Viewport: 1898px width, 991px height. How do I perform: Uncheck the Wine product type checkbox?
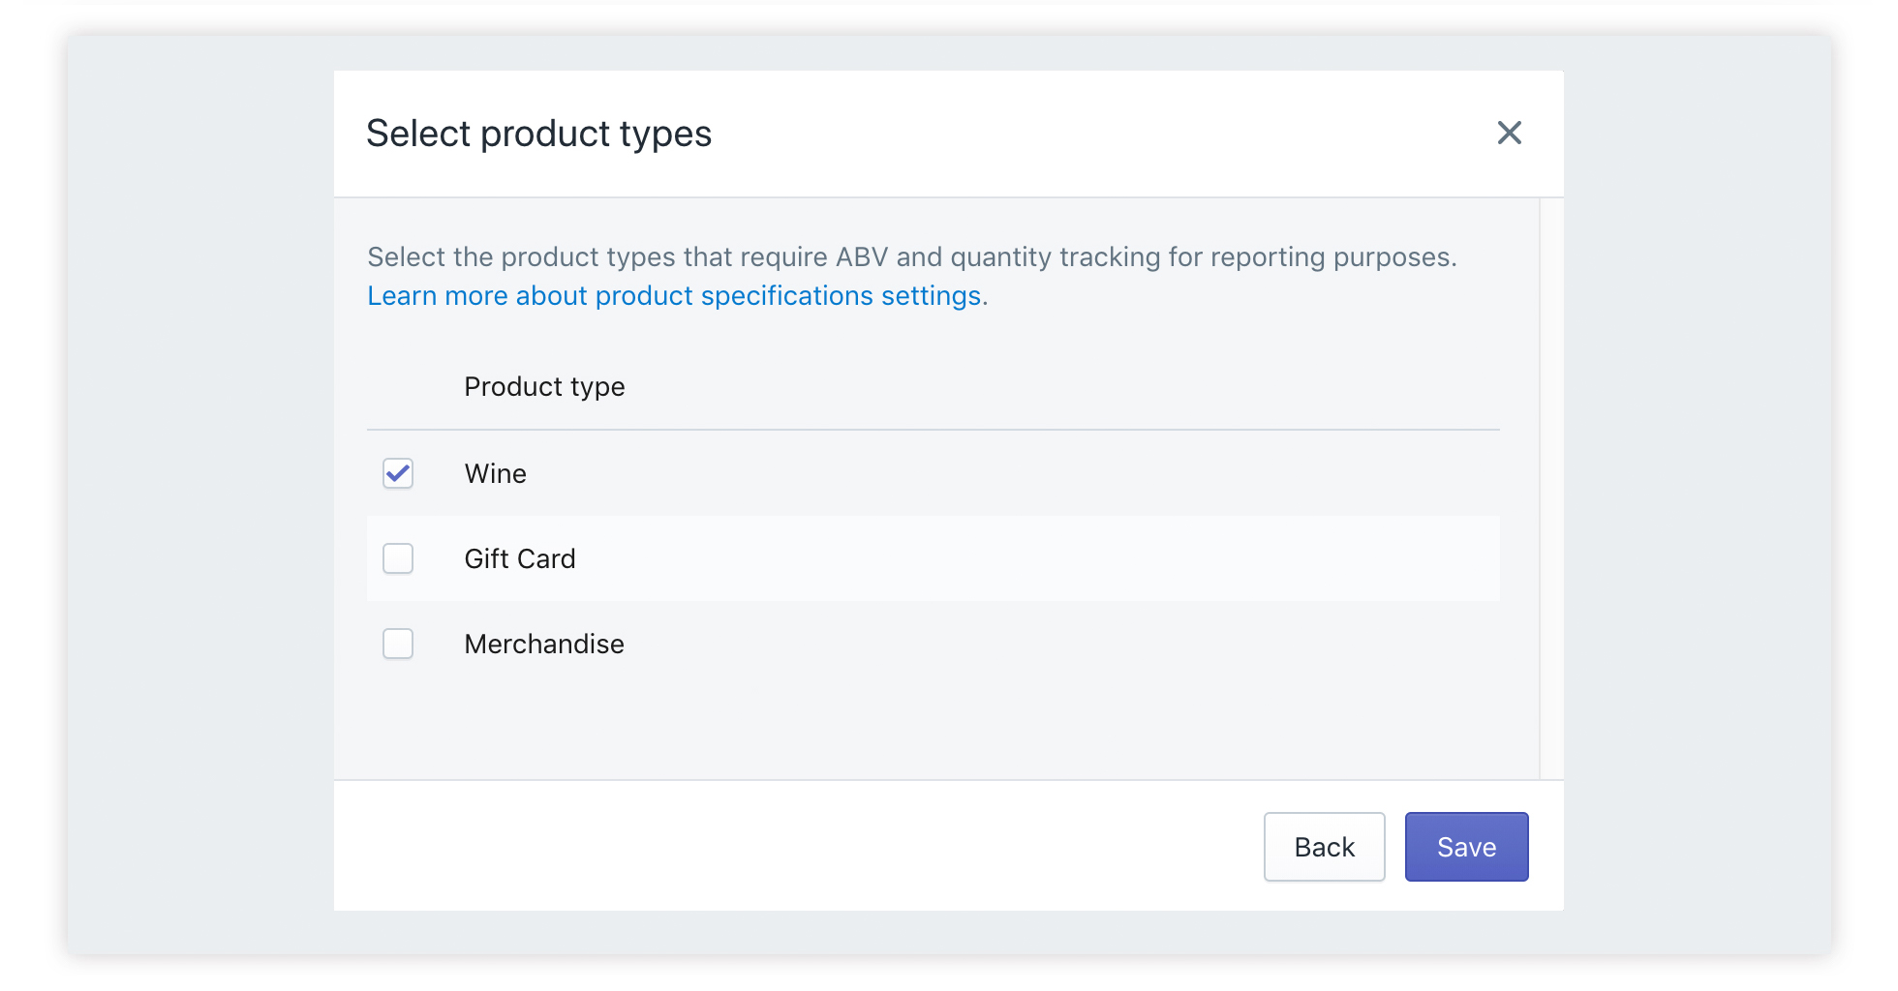[x=398, y=473]
